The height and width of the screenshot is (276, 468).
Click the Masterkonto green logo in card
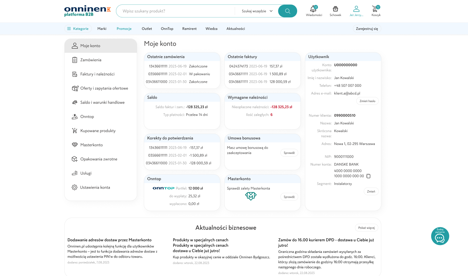pos(251,196)
